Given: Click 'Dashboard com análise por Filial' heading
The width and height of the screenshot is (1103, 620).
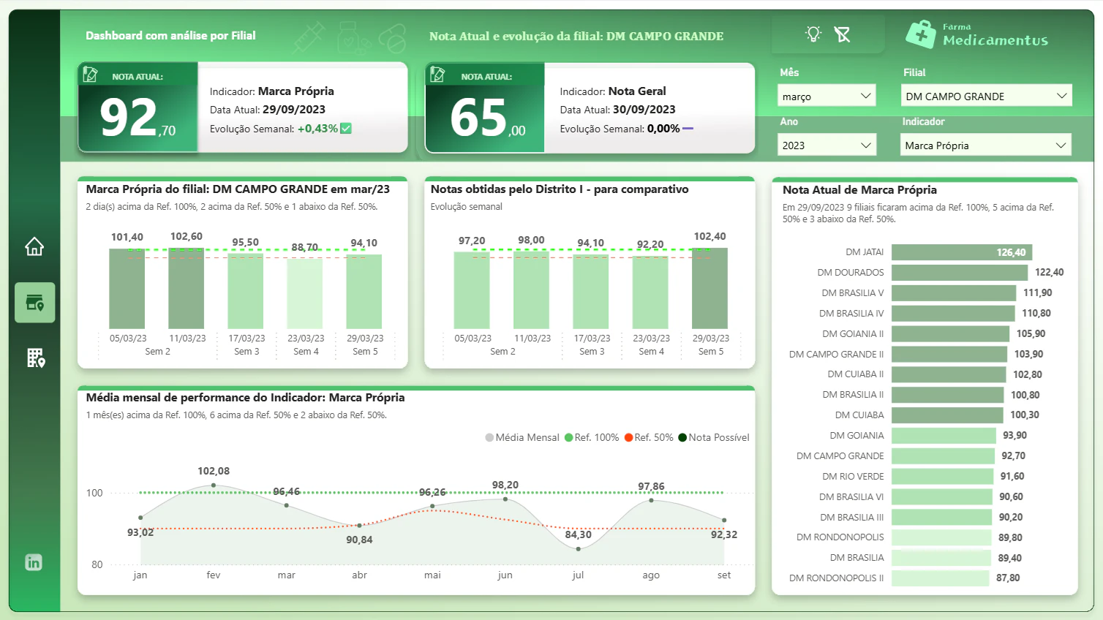Looking at the screenshot, I should pos(170,35).
